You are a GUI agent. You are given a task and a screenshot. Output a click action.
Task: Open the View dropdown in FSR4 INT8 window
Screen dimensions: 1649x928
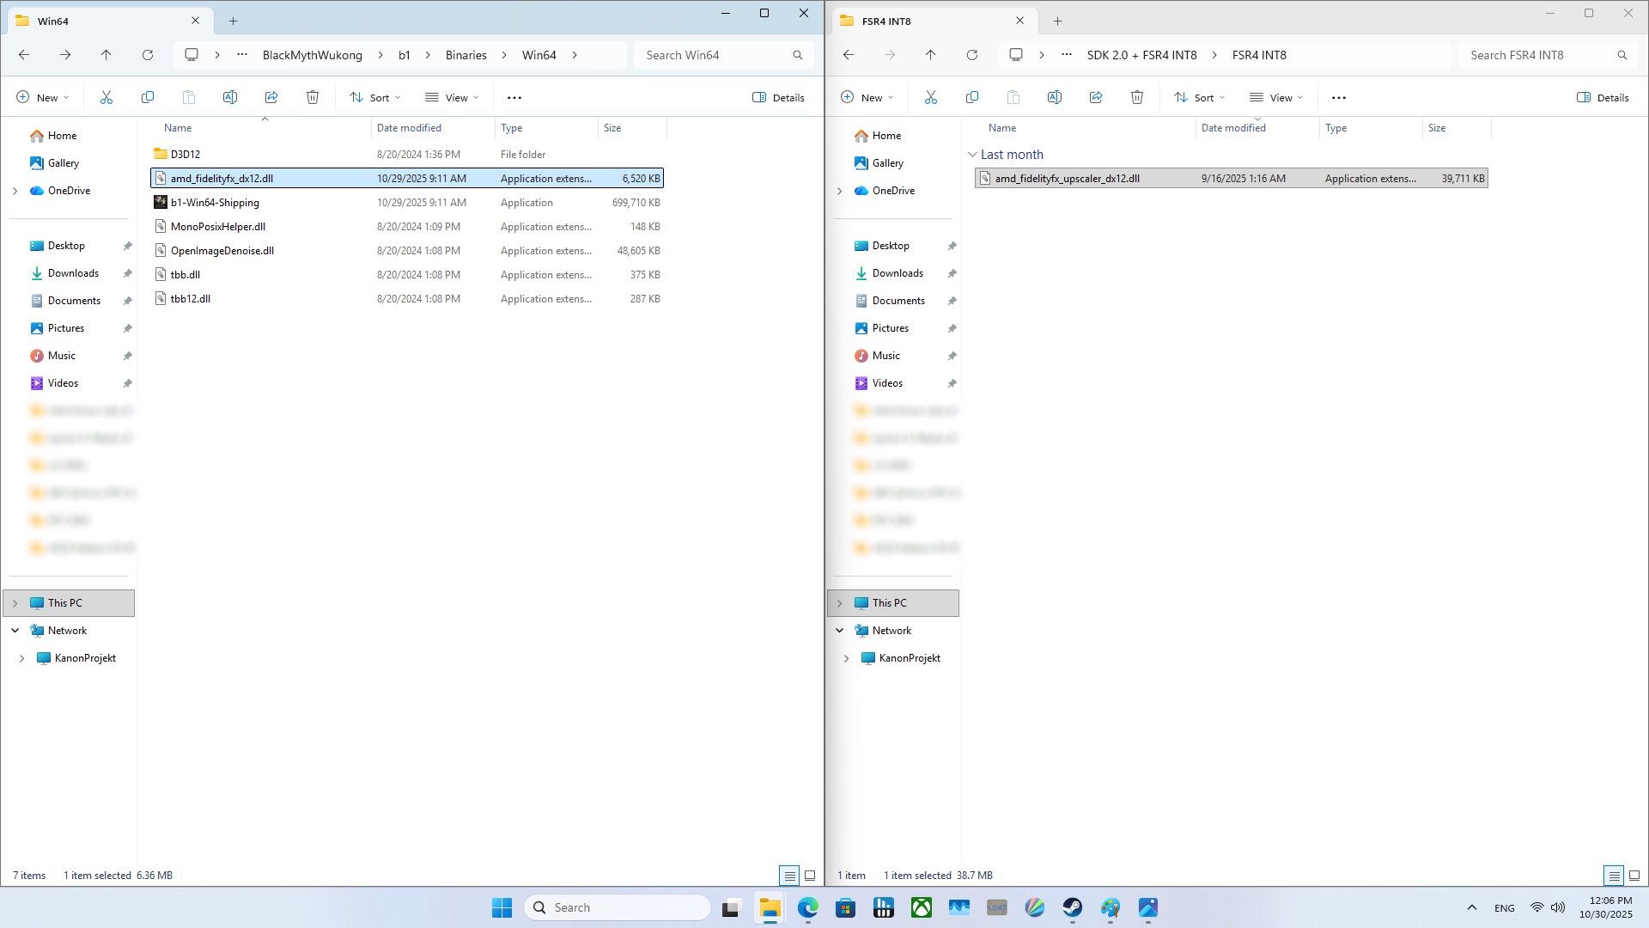[1276, 97]
